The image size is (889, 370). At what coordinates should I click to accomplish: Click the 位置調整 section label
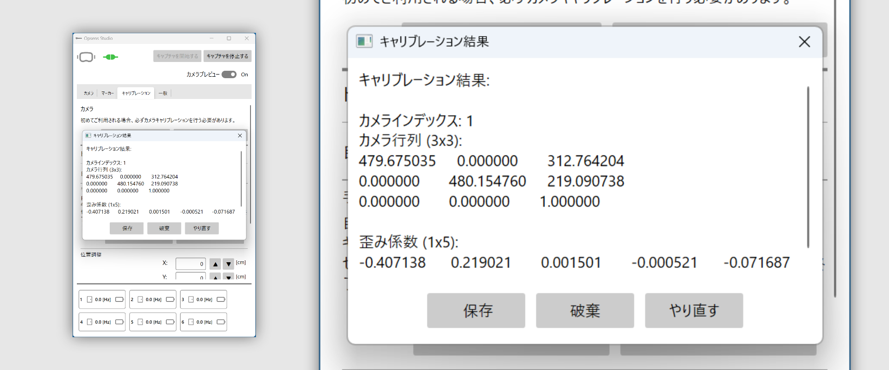click(91, 254)
